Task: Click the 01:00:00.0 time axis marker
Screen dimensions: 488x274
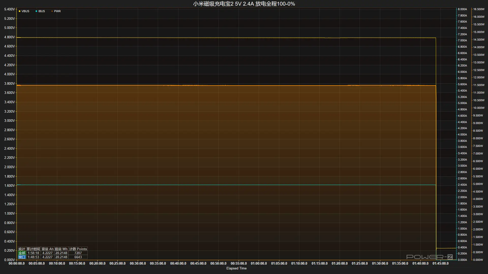Action: point(259,263)
